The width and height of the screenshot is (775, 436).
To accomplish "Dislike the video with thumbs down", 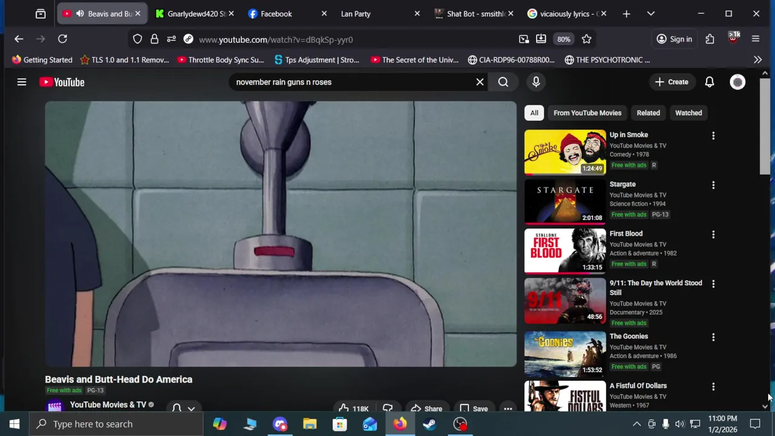I will point(387,408).
